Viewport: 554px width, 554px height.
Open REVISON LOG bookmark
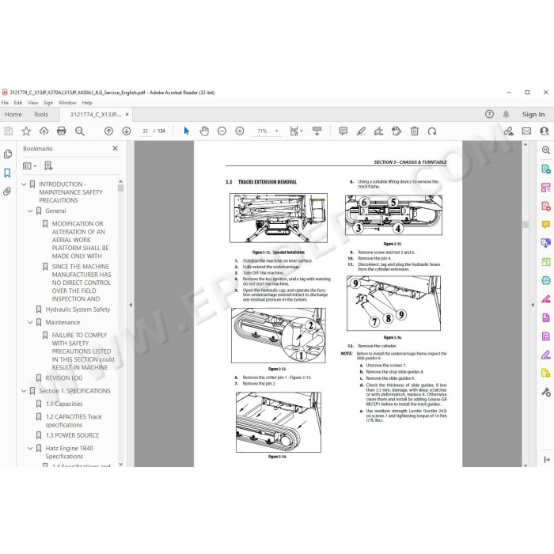64,378
